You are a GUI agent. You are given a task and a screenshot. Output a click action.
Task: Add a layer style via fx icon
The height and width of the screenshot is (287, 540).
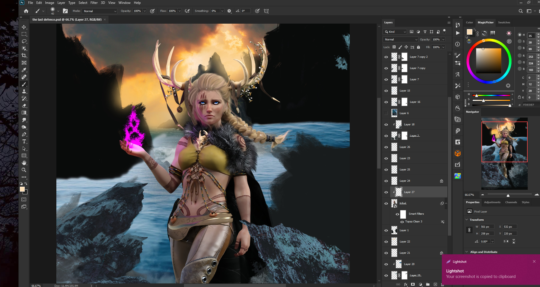click(x=406, y=285)
